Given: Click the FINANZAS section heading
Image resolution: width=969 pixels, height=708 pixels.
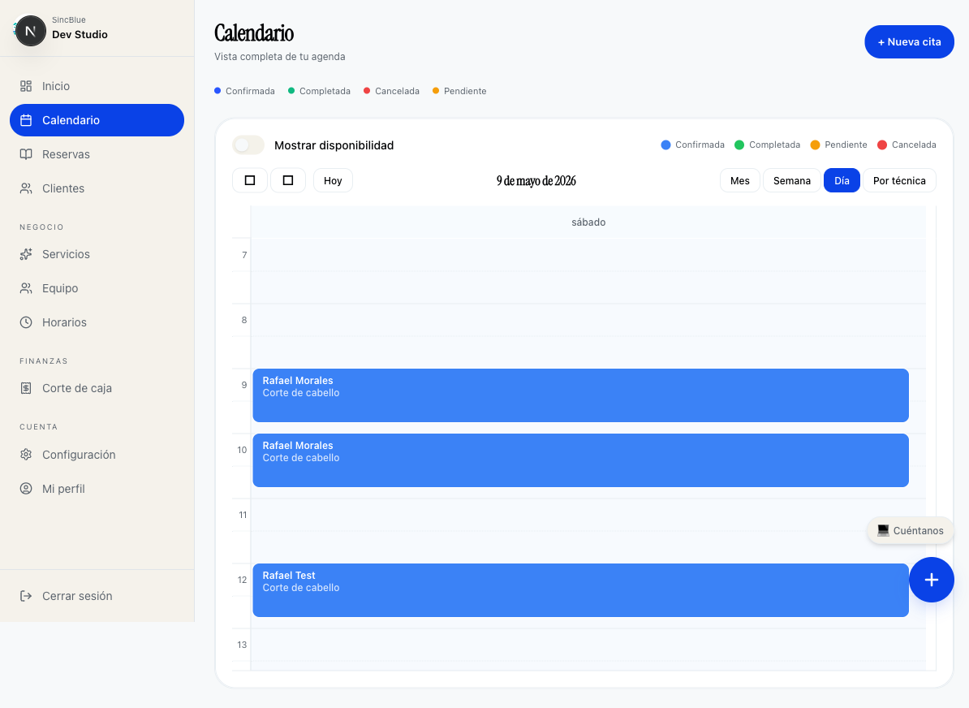Looking at the screenshot, I should 43,361.
